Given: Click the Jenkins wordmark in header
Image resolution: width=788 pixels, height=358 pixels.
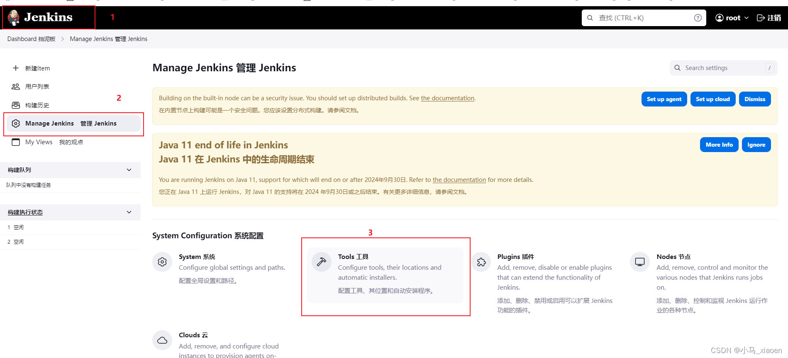Looking at the screenshot, I should click(x=48, y=17).
